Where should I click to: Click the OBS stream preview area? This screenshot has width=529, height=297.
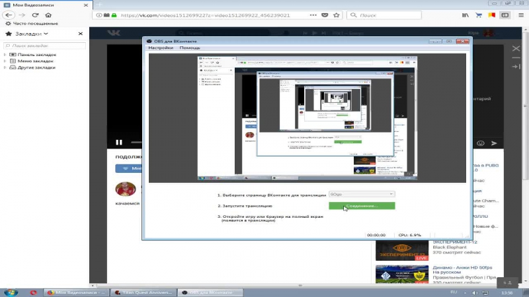point(307,118)
